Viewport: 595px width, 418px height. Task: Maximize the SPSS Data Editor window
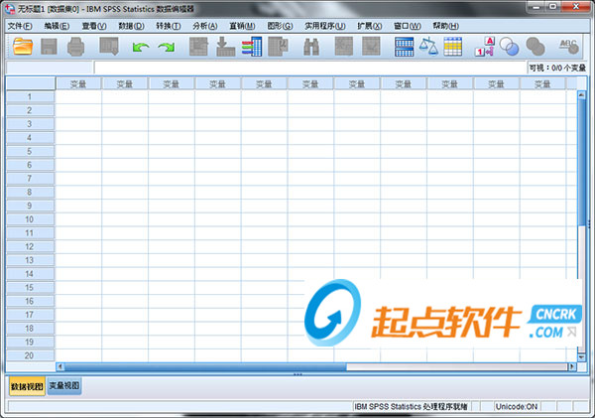(x=553, y=7)
